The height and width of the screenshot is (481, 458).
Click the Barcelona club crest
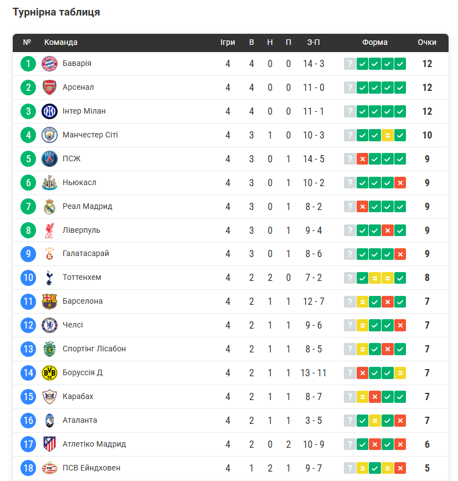click(x=50, y=301)
